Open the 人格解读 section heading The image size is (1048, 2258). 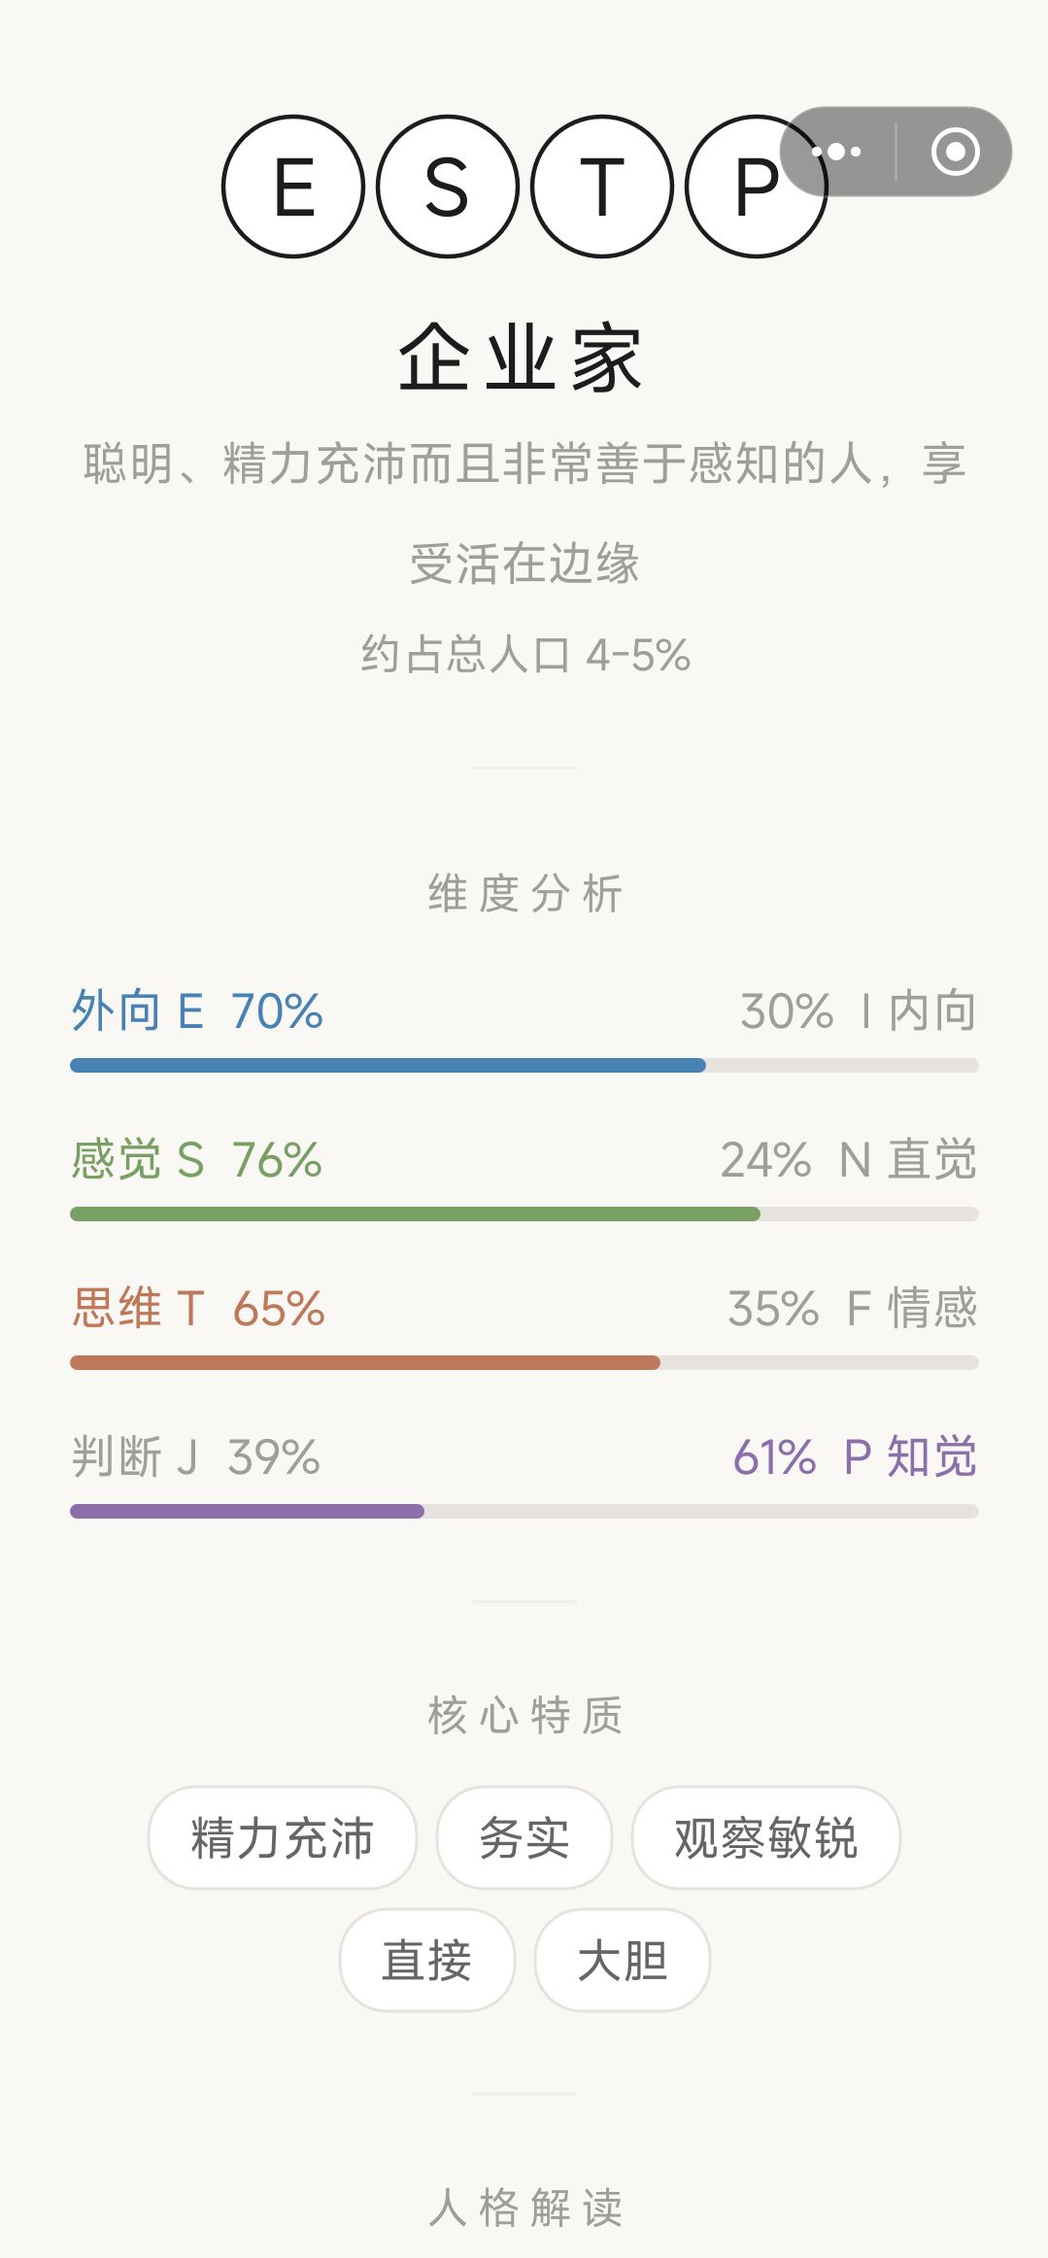coord(524,2207)
